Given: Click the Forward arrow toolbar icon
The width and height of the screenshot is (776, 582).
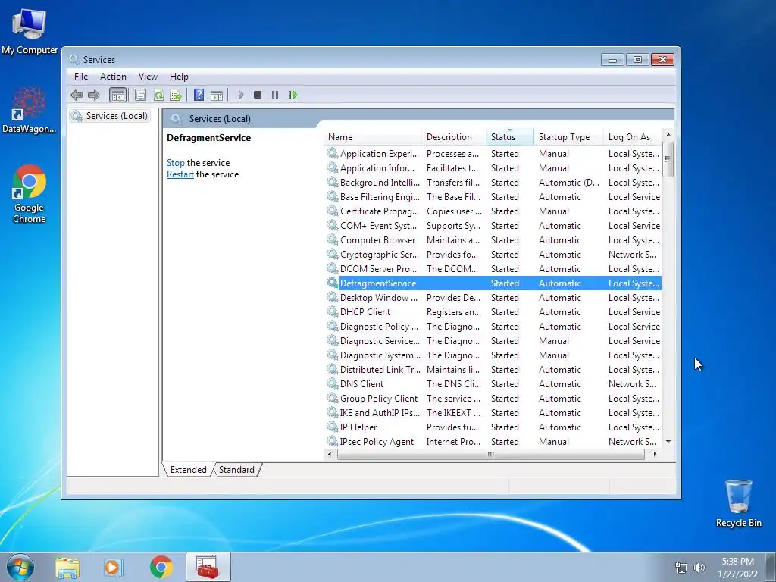Looking at the screenshot, I should point(93,95).
